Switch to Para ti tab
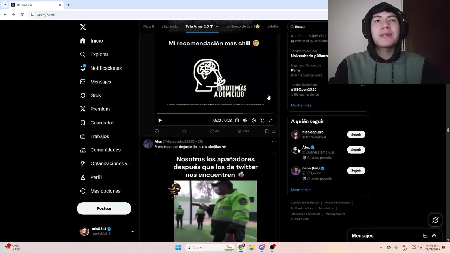Image resolution: width=450 pixels, height=253 pixels. pos(149,26)
